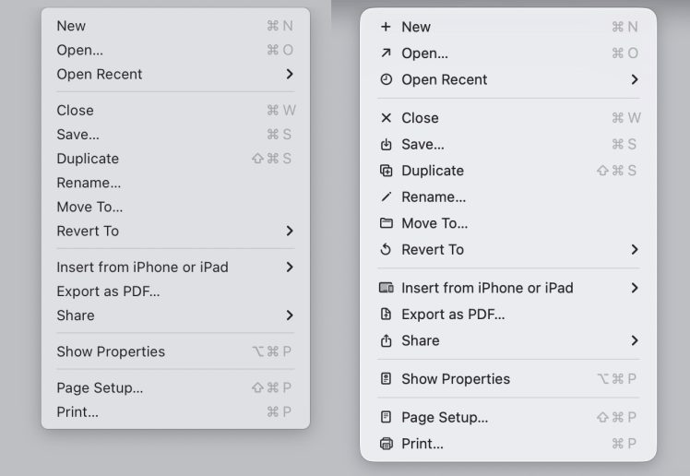Choose Show Properties in the icon-less menu
690x476 pixels.
pyautogui.click(x=111, y=351)
